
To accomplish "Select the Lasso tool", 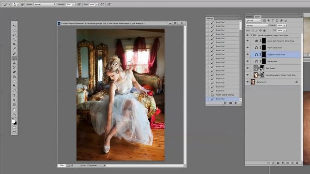I will click(14, 35).
